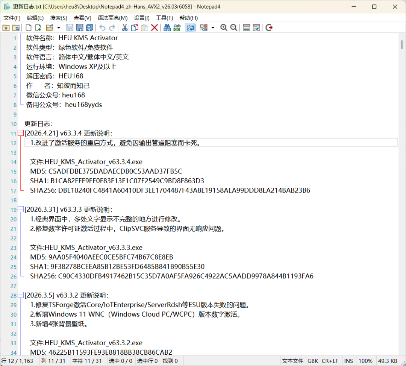Viewport: 406px width, 366px height.
Task: Create a new blank document
Action: tap(29, 28)
